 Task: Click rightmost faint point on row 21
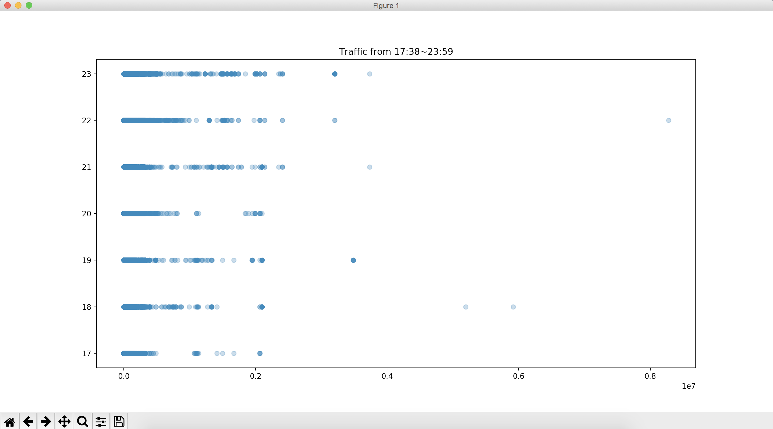[x=369, y=167]
